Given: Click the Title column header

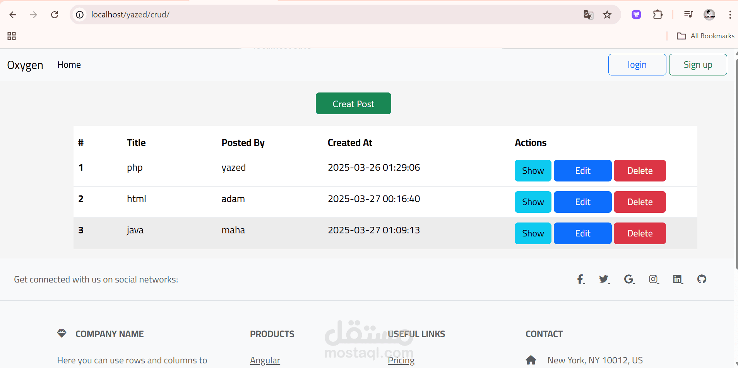Looking at the screenshot, I should pyautogui.click(x=136, y=143).
